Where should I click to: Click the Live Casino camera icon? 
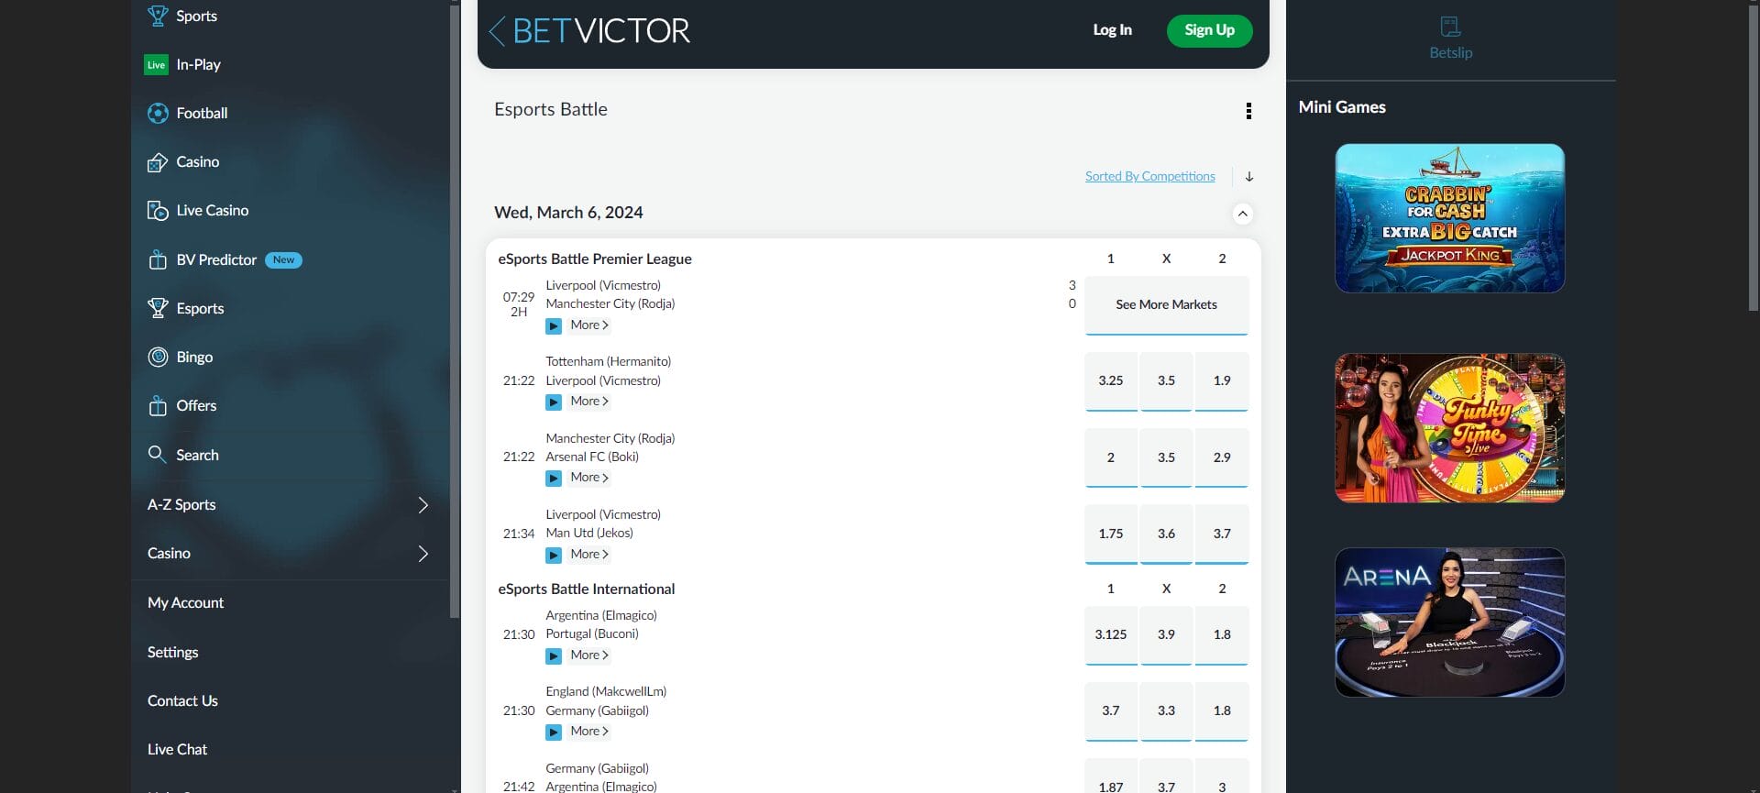tap(157, 210)
